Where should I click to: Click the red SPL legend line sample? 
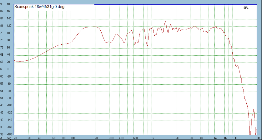[x=253, y=6]
